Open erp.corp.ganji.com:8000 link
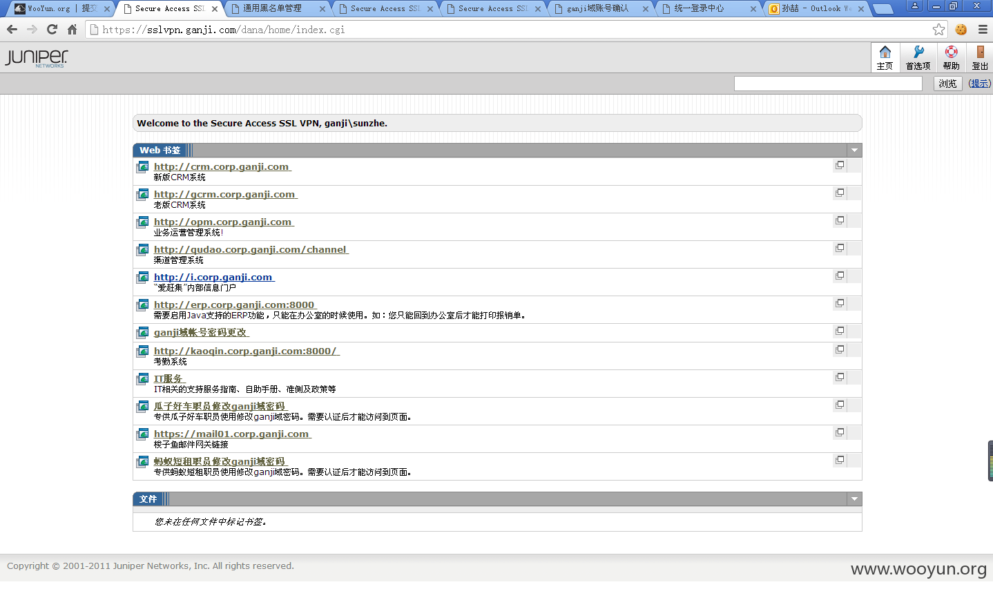993x589 pixels. click(235, 305)
